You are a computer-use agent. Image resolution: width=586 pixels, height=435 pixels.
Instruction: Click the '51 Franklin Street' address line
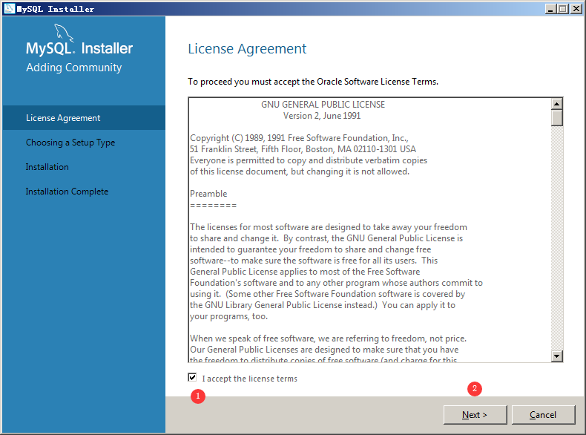[x=303, y=149]
